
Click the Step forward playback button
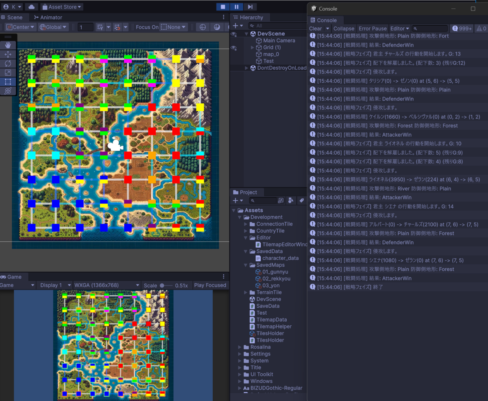click(250, 7)
